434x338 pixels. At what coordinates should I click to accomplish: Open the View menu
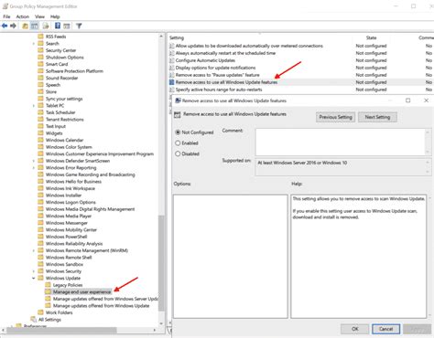39,16
